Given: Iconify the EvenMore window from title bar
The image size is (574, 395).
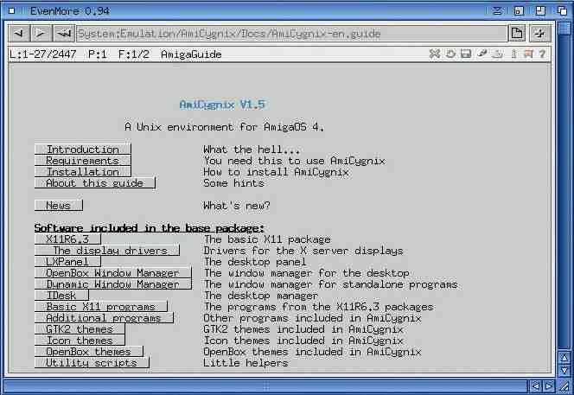Looking at the screenshot, I should pos(497,10).
